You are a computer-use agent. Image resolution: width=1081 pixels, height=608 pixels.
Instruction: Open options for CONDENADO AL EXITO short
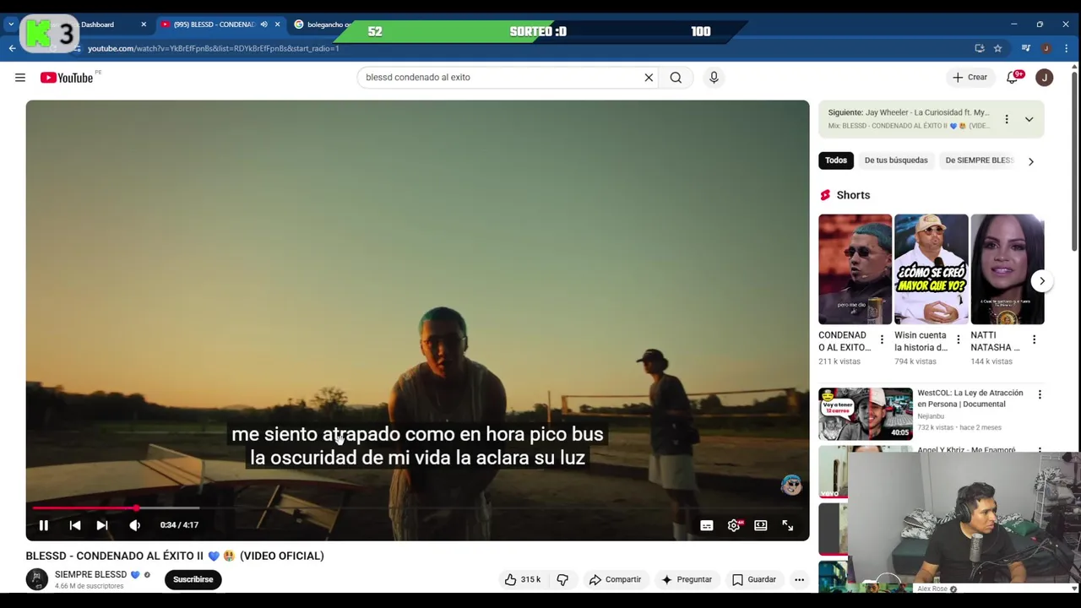882,339
